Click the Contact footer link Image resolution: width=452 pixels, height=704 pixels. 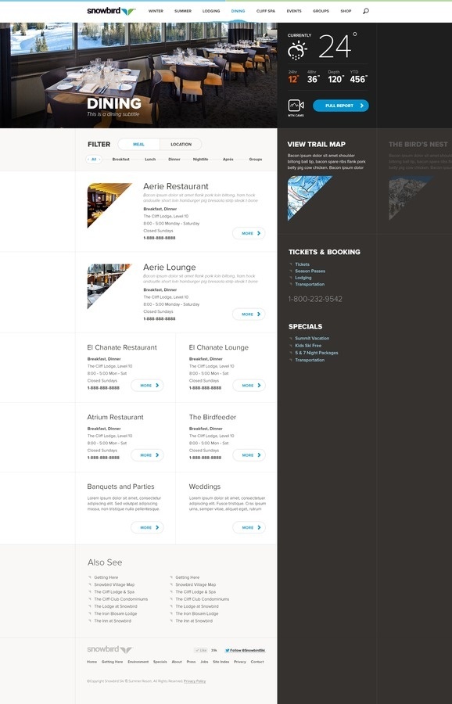click(257, 662)
